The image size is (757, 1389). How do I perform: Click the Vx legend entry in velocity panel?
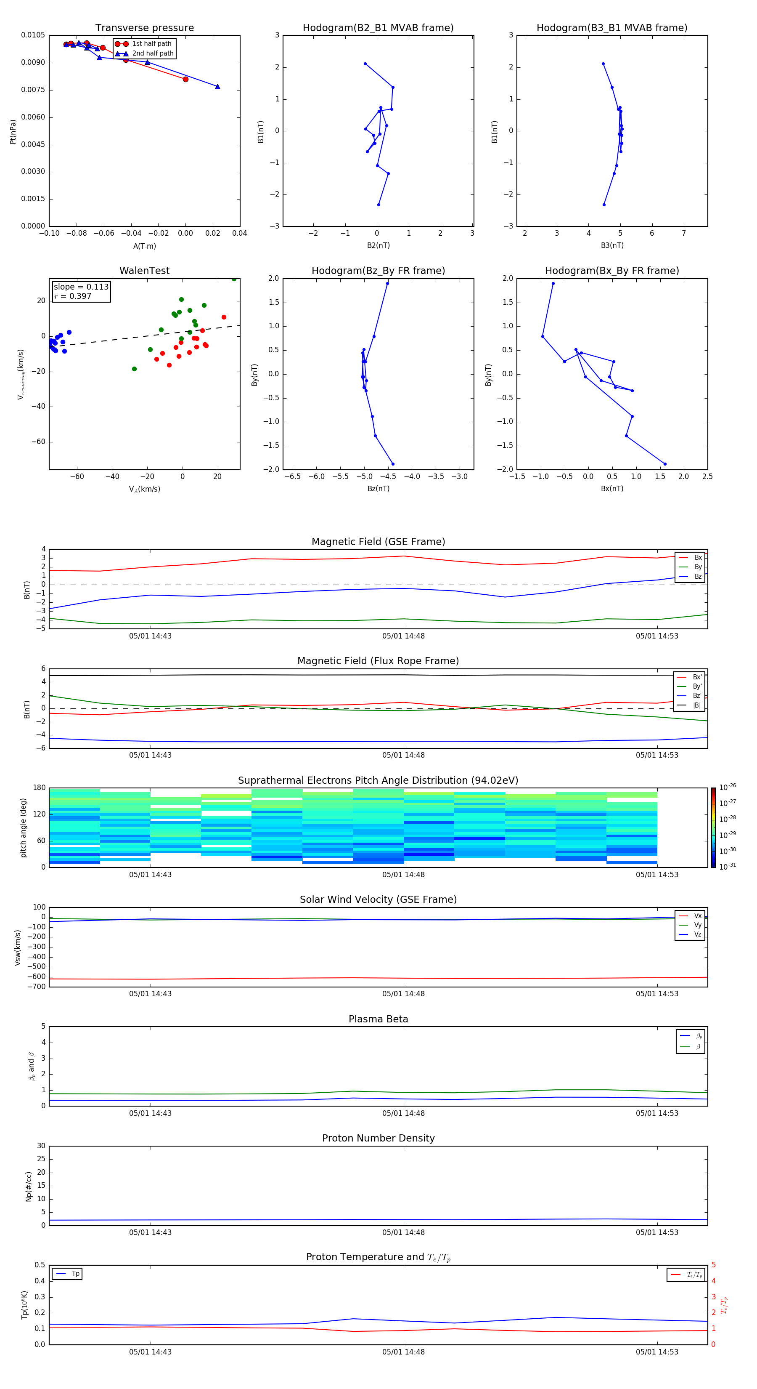(x=690, y=915)
